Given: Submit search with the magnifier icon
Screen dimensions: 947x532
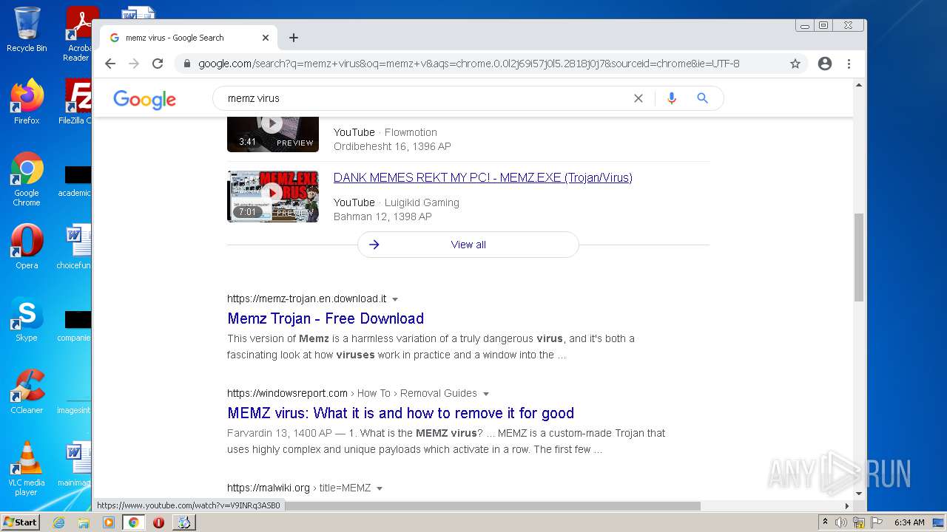Looking at the screenshot, I should coord(703,98).
